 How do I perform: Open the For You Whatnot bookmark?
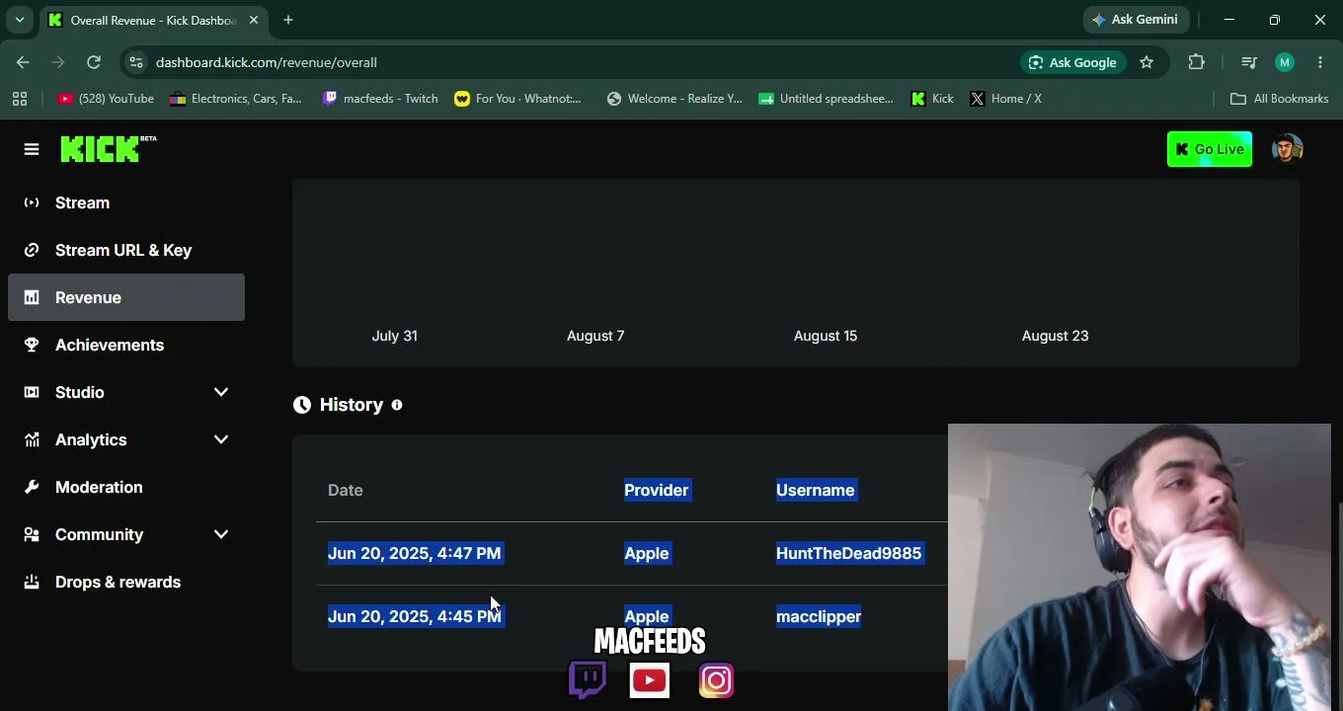tap(518, 99)
